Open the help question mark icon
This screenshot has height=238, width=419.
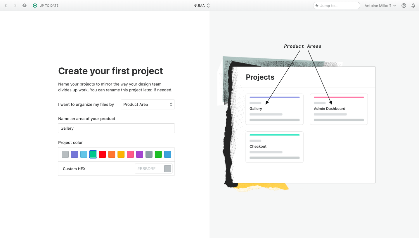tap(404, 6)
